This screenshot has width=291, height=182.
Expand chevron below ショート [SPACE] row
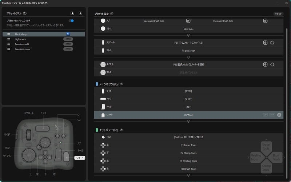pyautogui.click(x=188, y=122)
